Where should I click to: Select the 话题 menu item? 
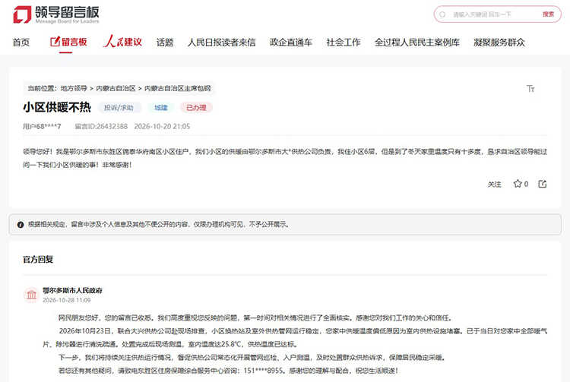[x=165, y=43]
